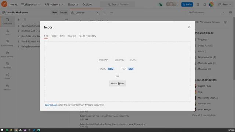This screenshot has width=235, height=132.
Task: Expand the OpenWeatherMap collection
Action: [19, 26]
